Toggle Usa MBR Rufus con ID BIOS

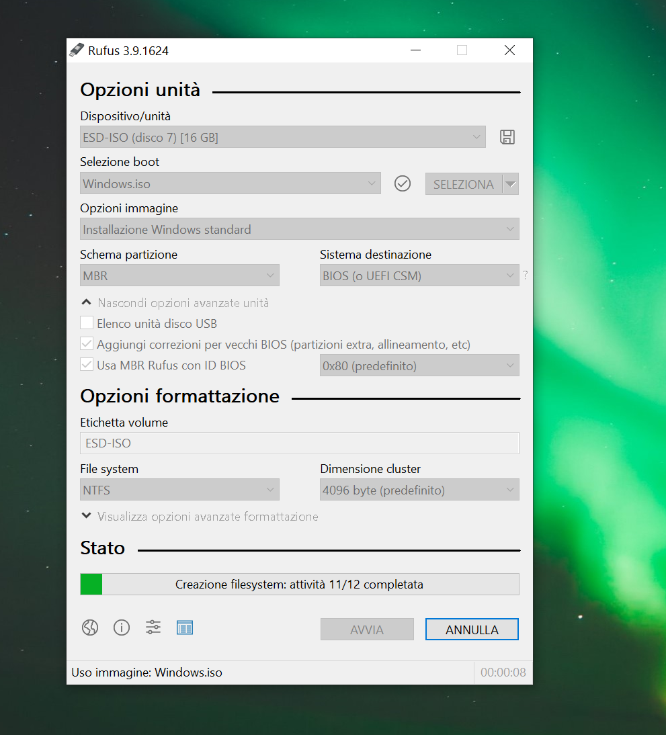click(87, 365)
